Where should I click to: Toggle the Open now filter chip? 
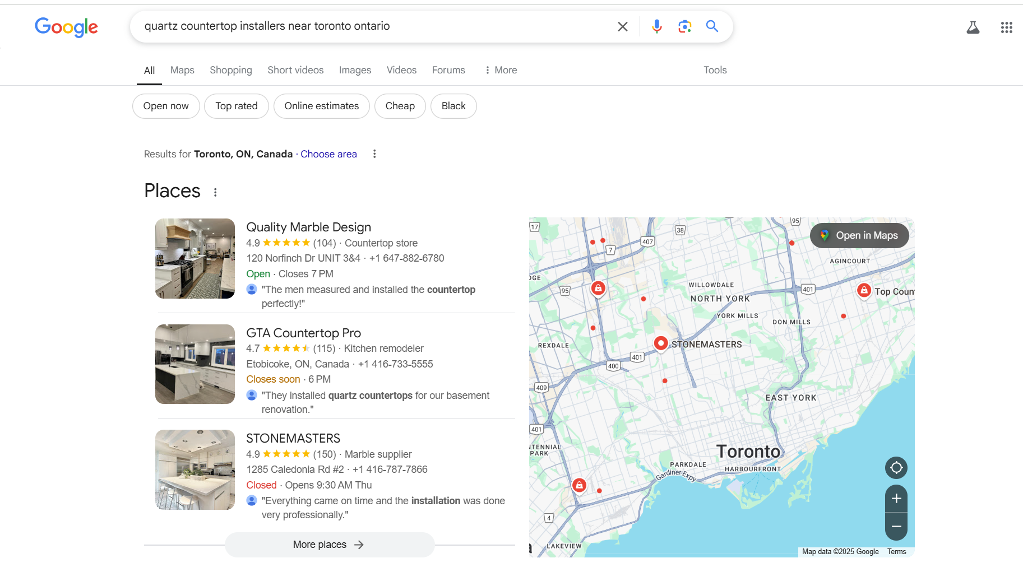[166, 106]
